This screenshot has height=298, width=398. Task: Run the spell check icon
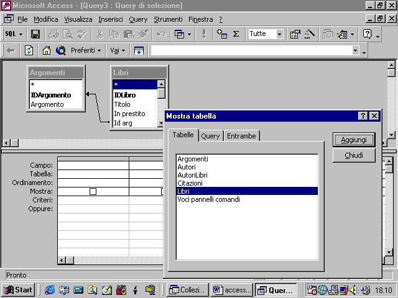pyautogui.click(x=82, y=34)
